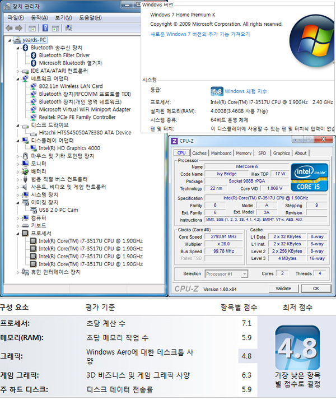Open the 보기(V) menu
Image resolution: width=336 pixels, height=400 pixels.
click(x=63, y=17)
